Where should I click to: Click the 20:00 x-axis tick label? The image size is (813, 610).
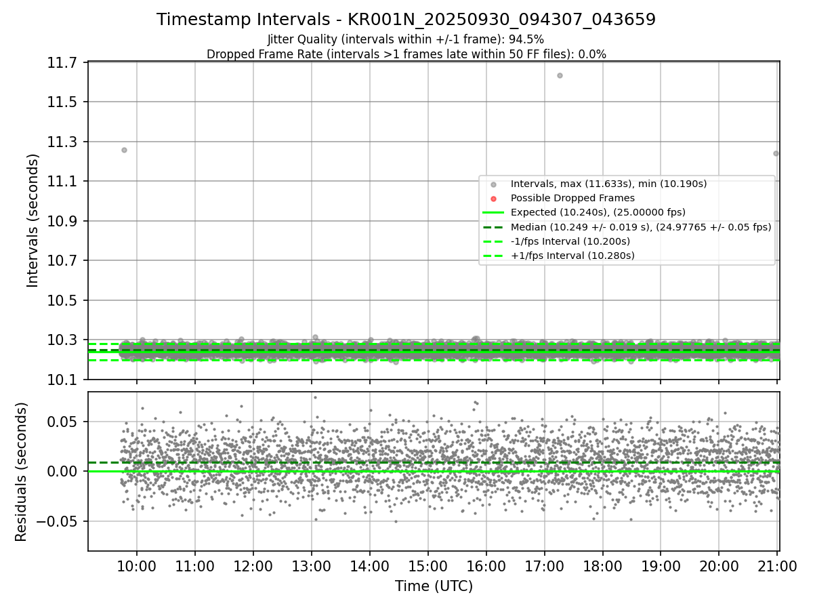pyautogui.click(x=719, y=565)
